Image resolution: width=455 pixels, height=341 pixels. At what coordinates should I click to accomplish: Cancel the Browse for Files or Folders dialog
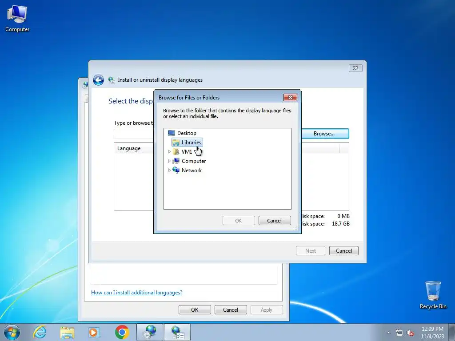tap(275, 221)
